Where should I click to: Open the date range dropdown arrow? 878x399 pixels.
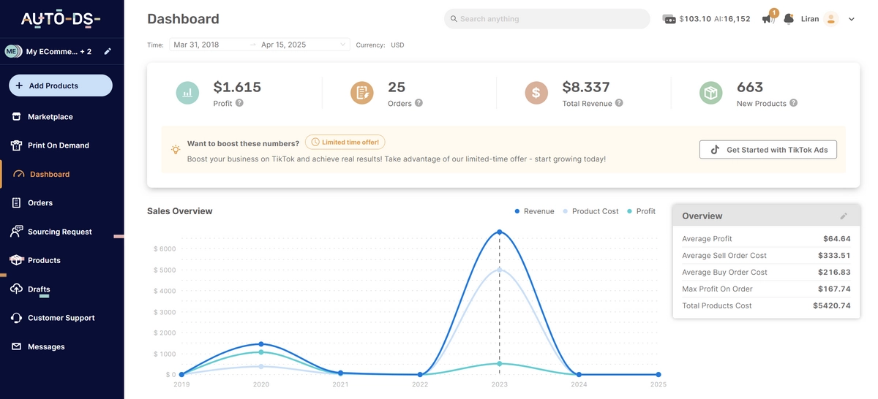coord(342,45)
